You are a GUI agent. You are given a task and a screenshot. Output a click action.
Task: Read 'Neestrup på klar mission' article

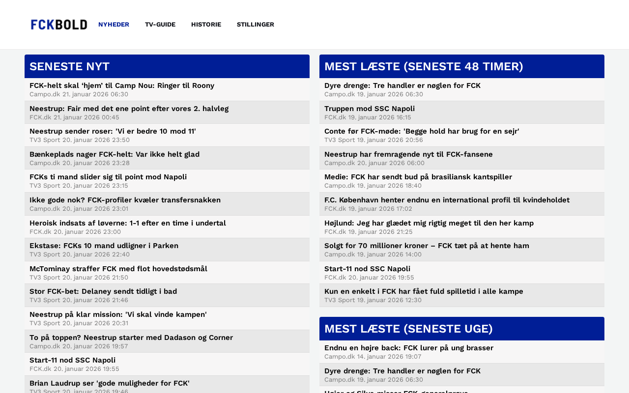[x=118, y=314]
